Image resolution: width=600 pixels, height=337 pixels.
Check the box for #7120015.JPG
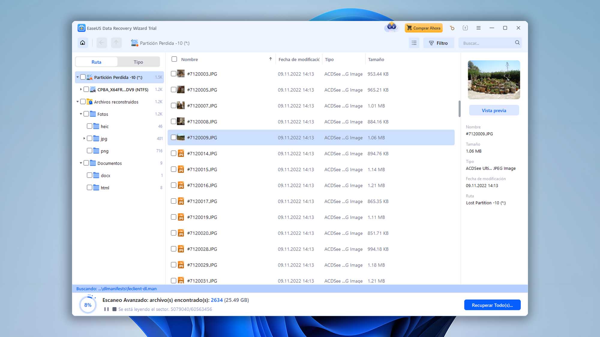tap(173, 169)
